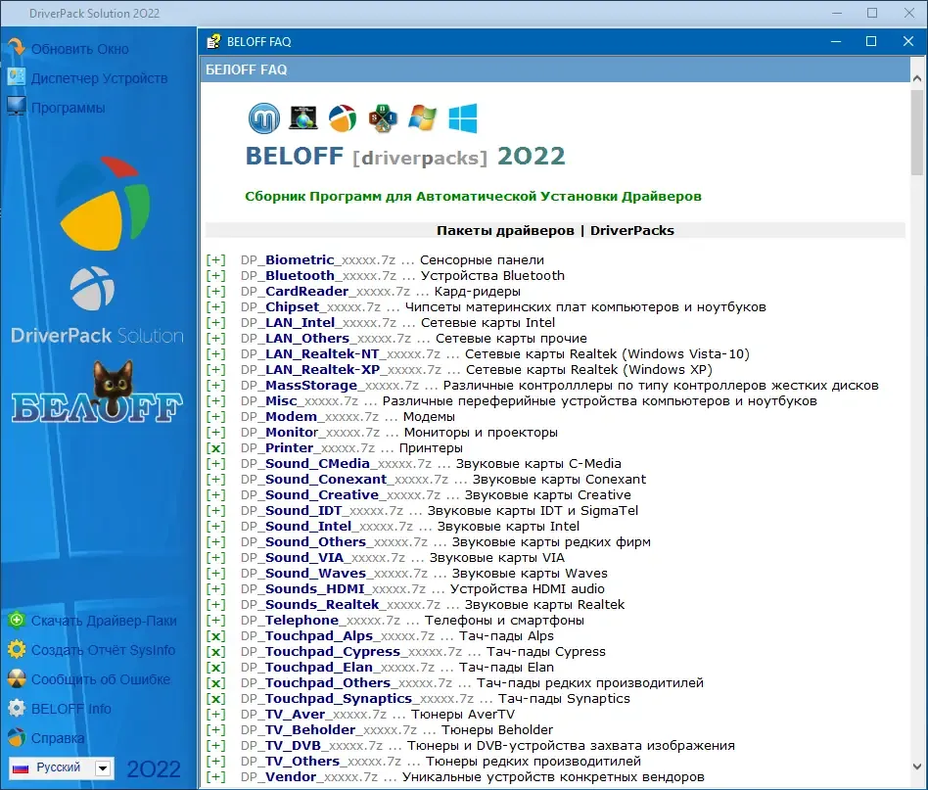Click the Сообщить об Ошибке icon
The image size is (928, 790).
(17, 678)
